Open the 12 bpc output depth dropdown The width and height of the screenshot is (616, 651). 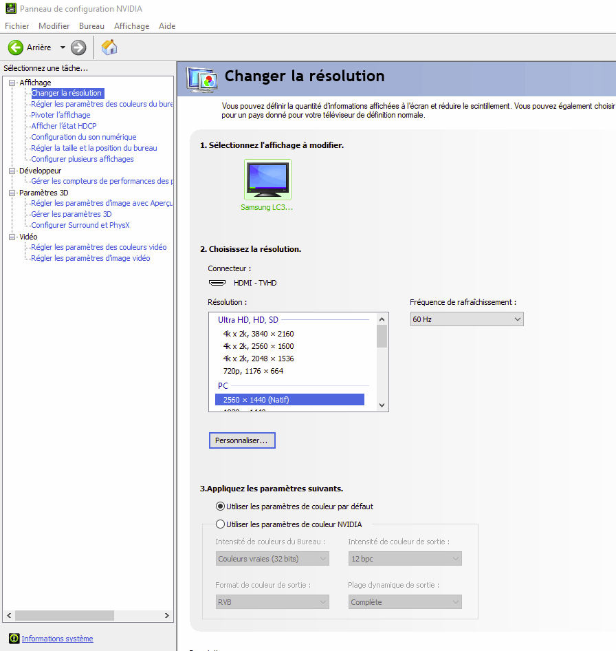pyautogui.click(x=405, y=559)
